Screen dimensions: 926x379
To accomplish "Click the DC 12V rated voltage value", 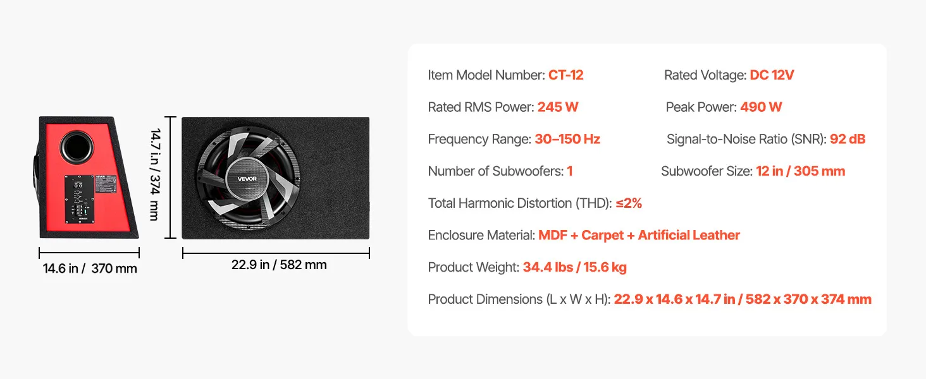I will (772, 75).
